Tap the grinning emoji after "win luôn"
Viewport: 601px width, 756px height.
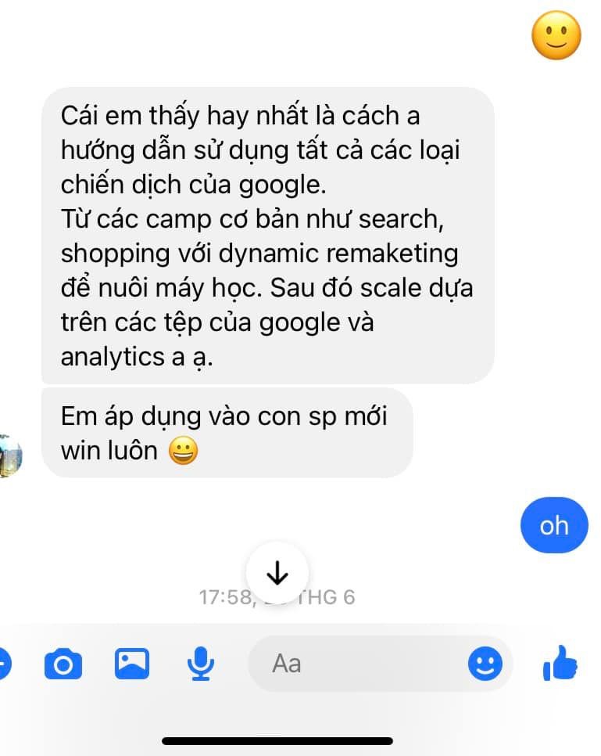pos(183,451)
